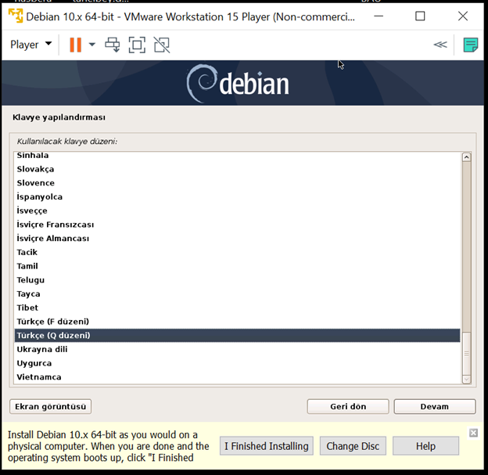
Task: Close the VMware Player window
Action: pyautogui.click(x=463, y=16)
